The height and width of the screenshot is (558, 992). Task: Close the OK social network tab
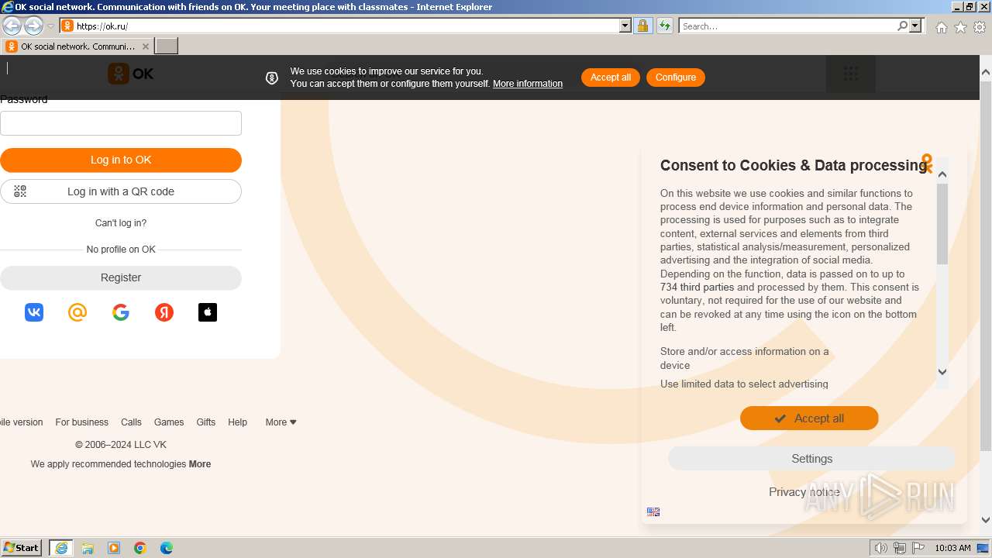pos(145,46)
